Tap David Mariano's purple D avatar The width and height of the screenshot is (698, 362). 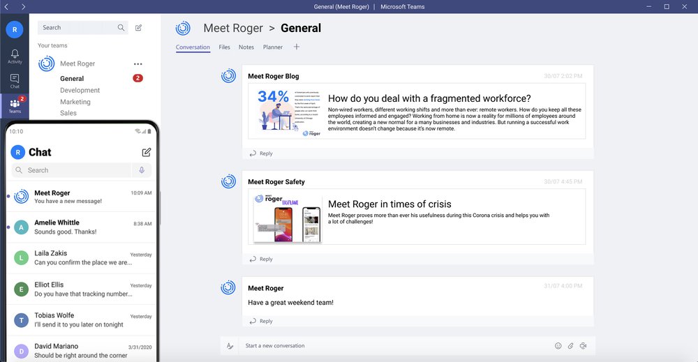pos(21,352)
